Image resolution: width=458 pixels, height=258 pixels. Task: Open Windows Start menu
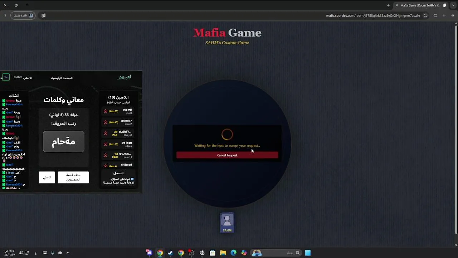click(x=308, y=253)
